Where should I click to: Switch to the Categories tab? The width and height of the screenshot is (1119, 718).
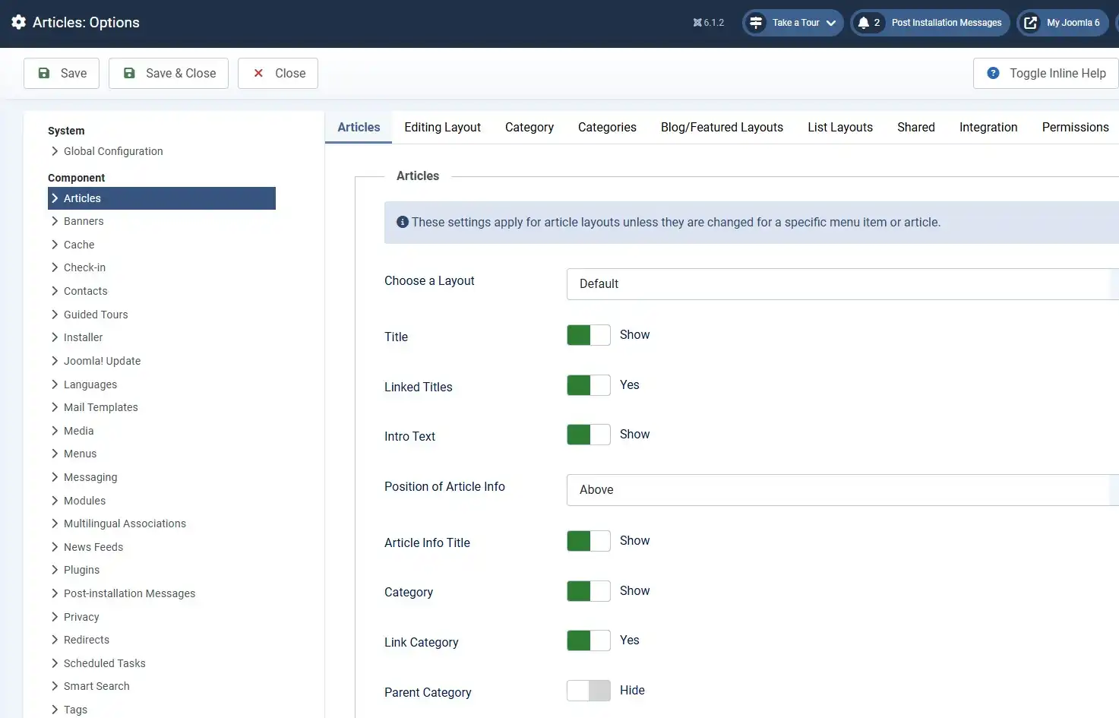coord(607,128)
